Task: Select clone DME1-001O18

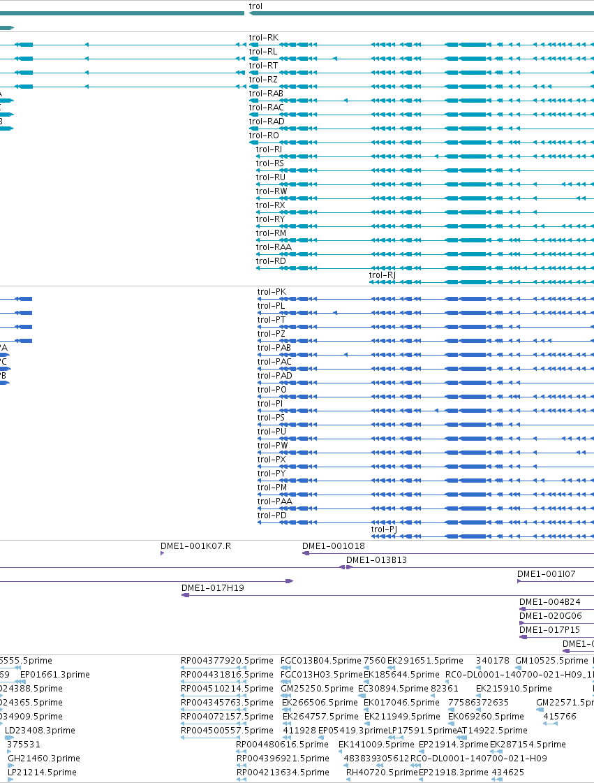Action: click(x=334, y=547)
